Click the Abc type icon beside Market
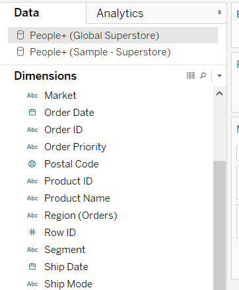The image size is (239, 290). point(32,96)
